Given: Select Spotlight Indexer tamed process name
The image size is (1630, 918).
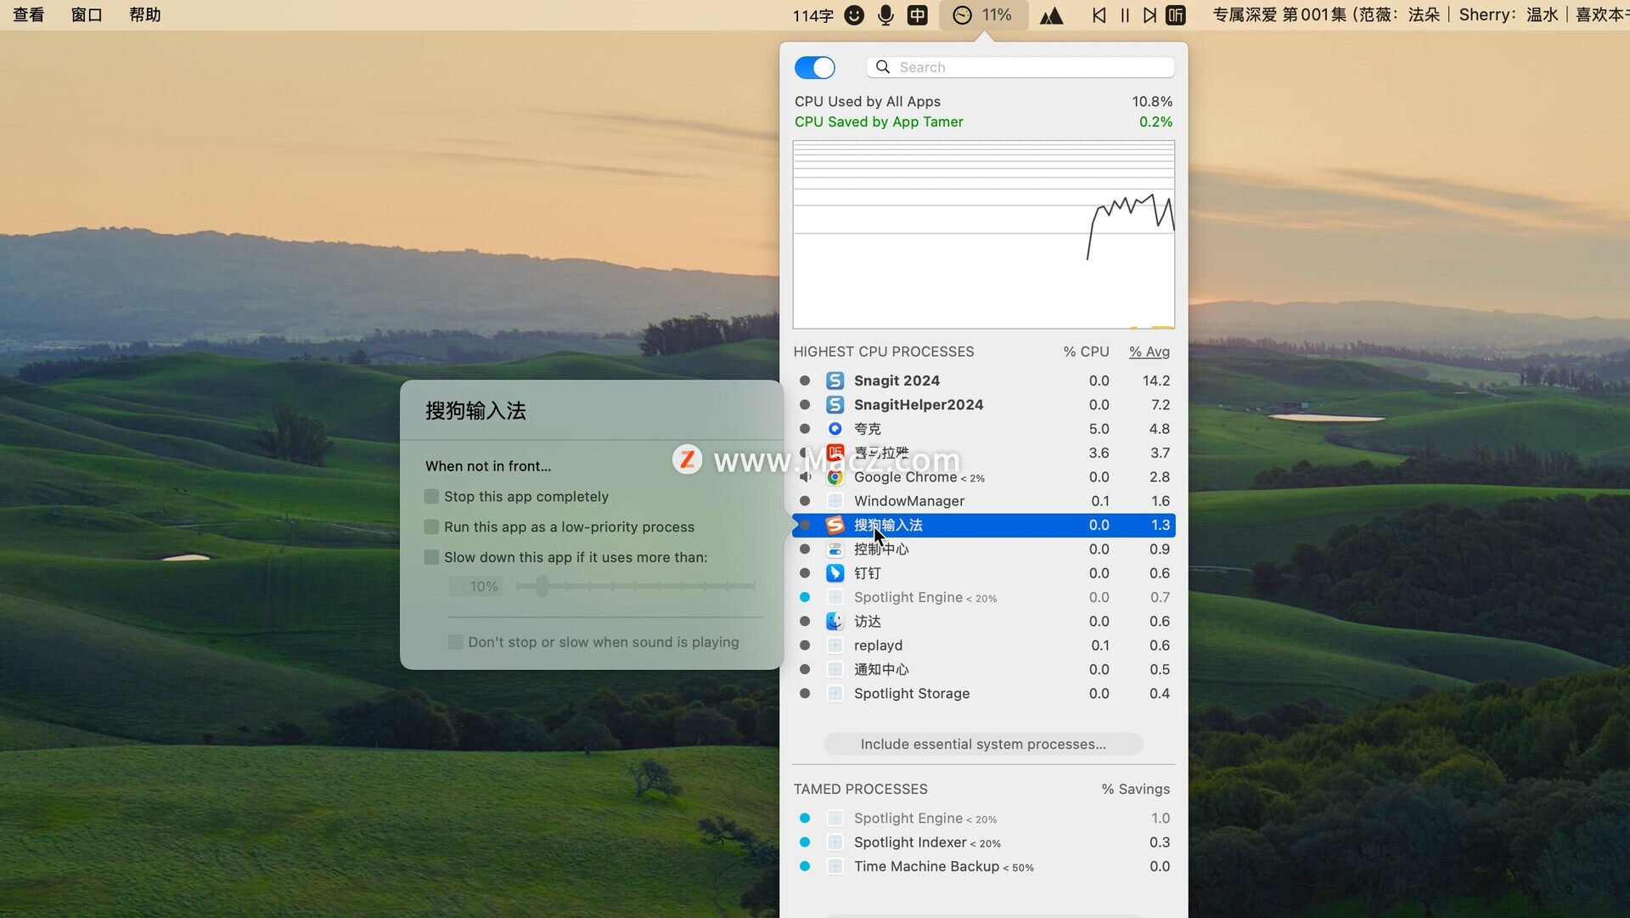Looking at the screenshot, I should [910, 842].
